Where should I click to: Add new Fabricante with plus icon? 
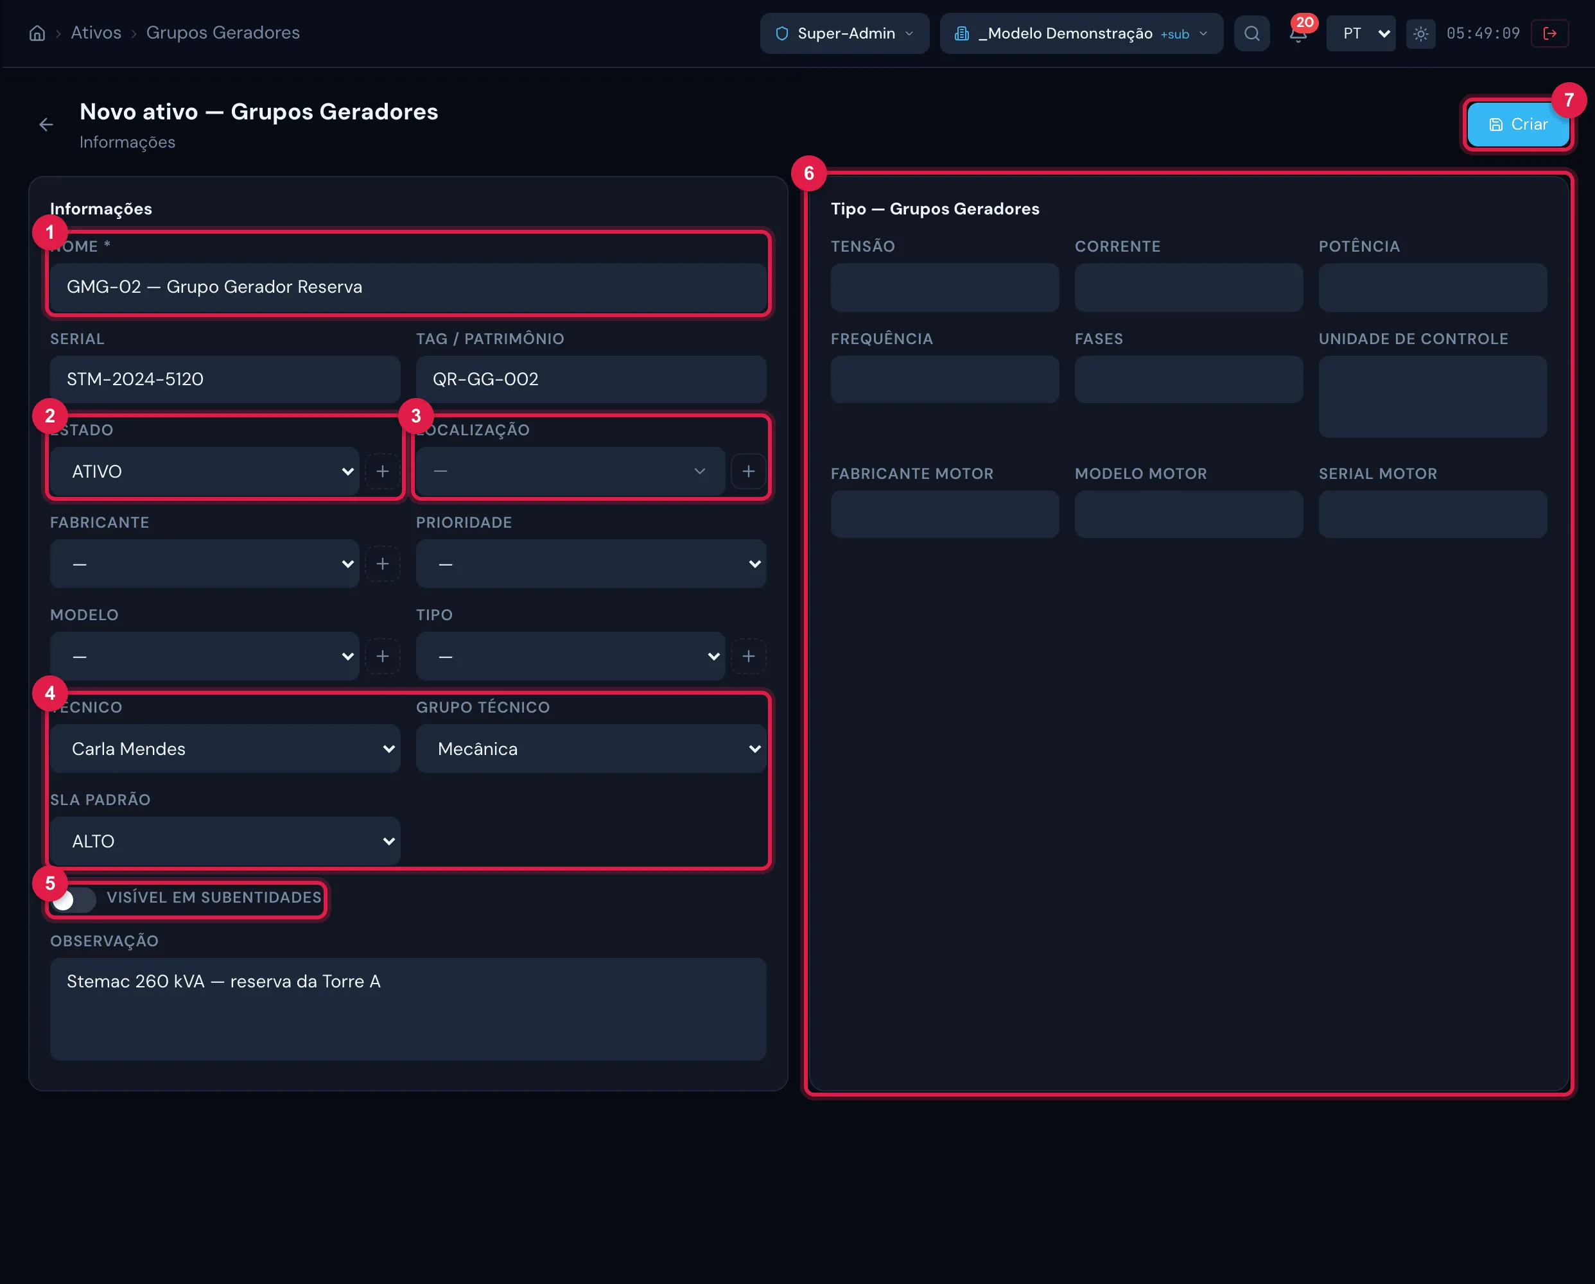click(x=383, y=564)
